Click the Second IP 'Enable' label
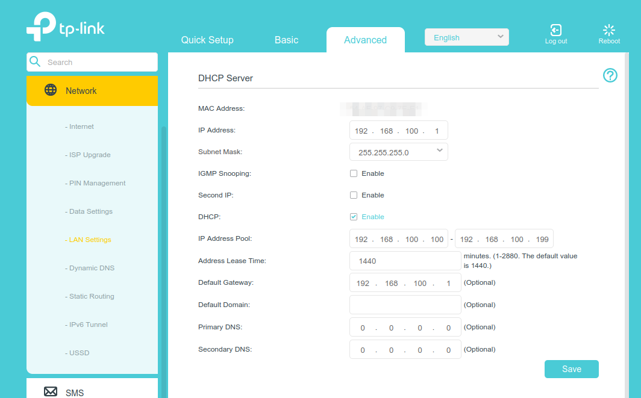 373,195
